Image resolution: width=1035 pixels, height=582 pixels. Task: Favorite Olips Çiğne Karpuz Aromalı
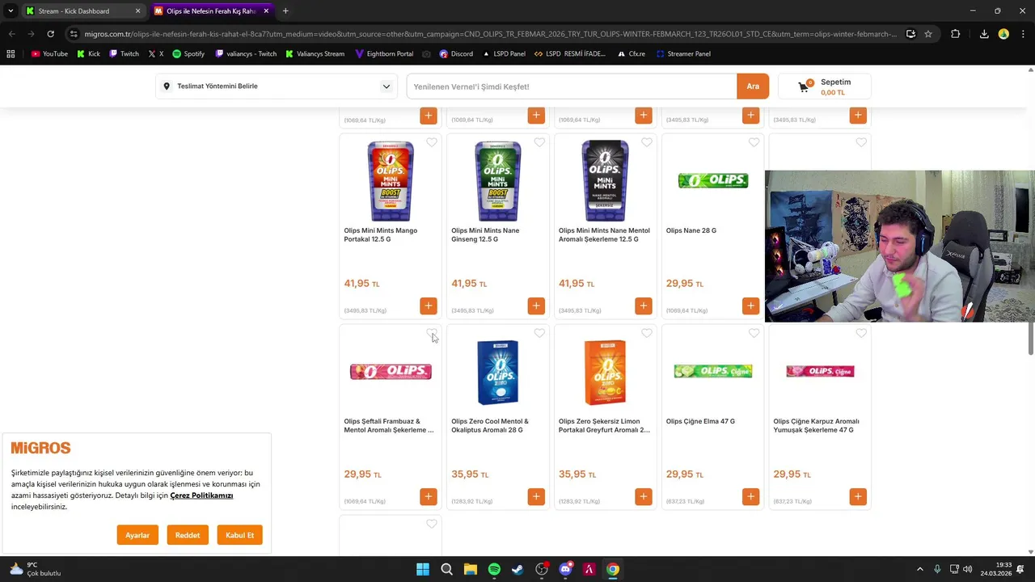click(x=861, y=333)
